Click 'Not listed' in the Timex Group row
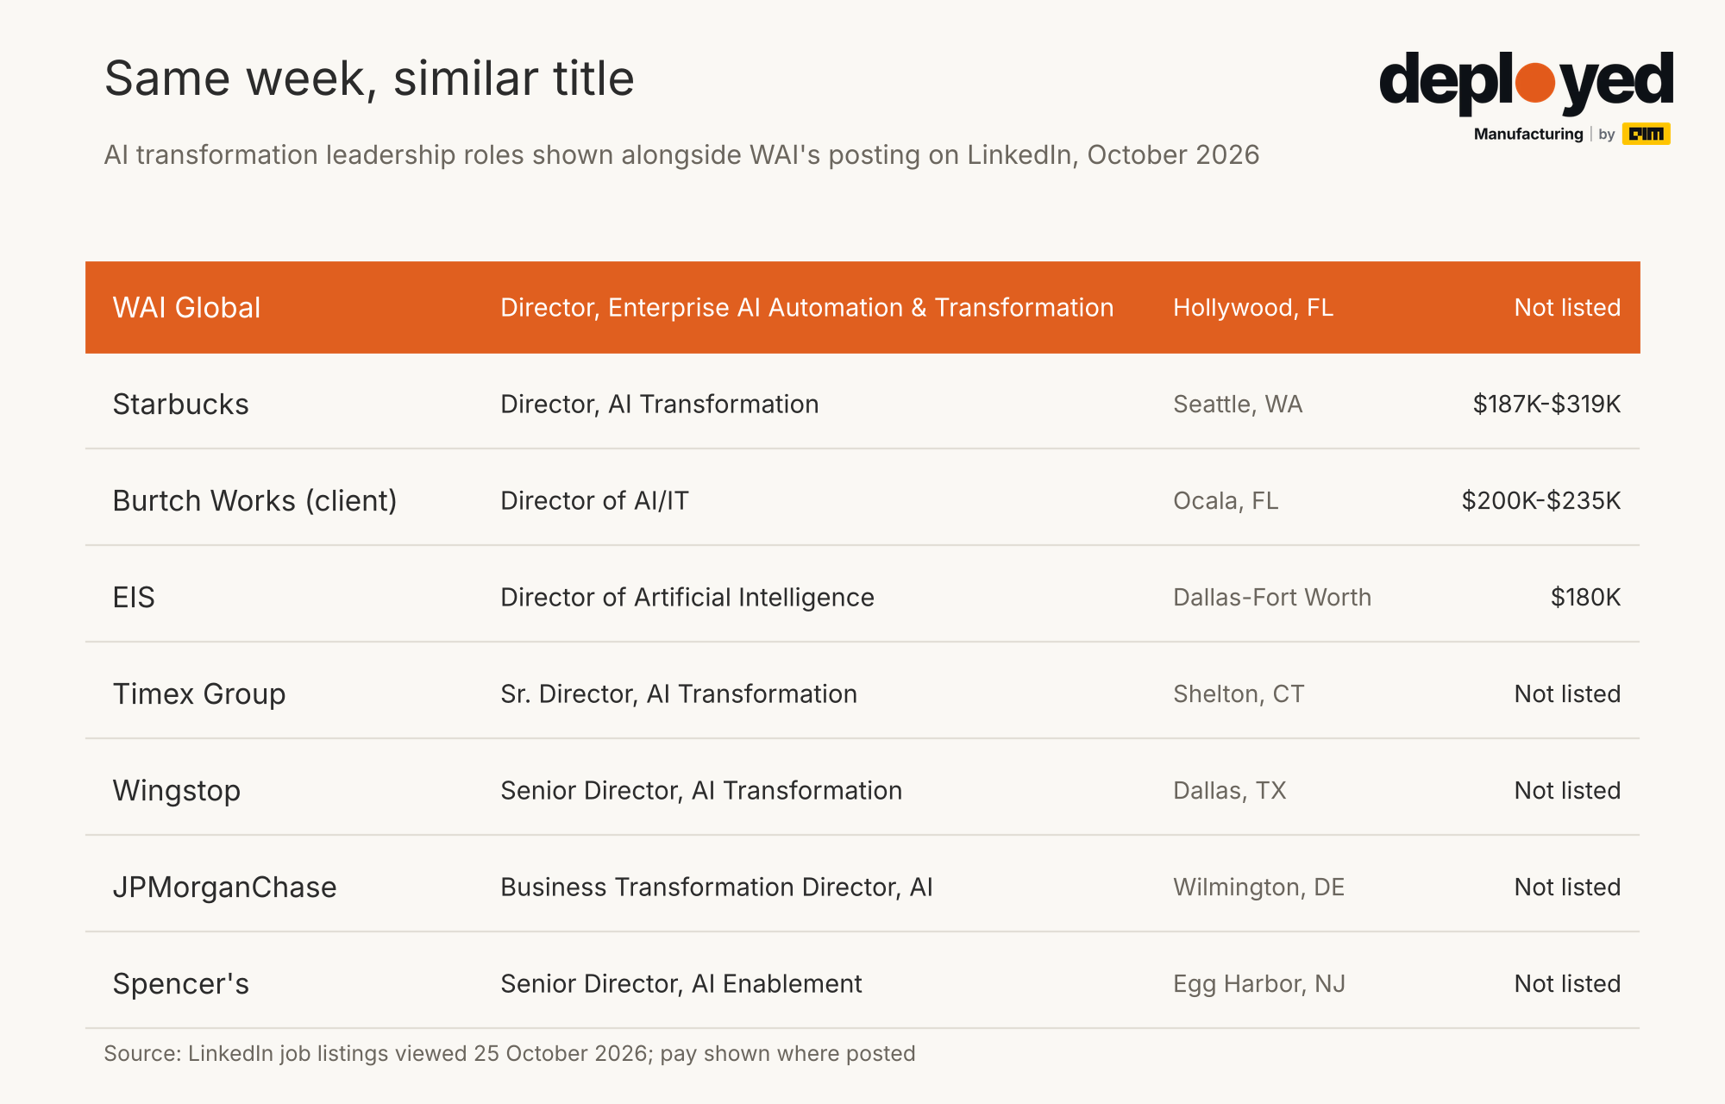This screenshot has width=1725, height=1104. click(x=1567, y=694)
